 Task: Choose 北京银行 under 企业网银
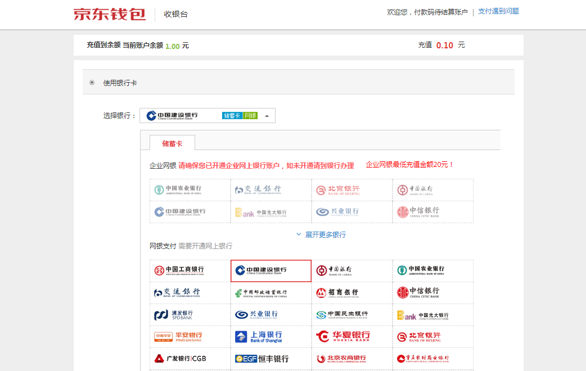tap(352, 190)
